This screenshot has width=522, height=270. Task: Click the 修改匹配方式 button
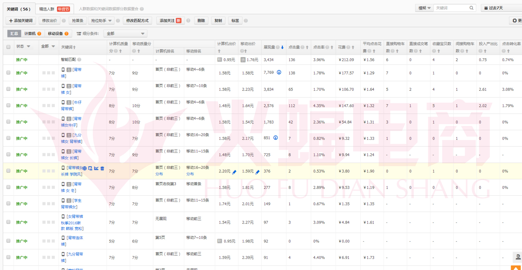137,21
